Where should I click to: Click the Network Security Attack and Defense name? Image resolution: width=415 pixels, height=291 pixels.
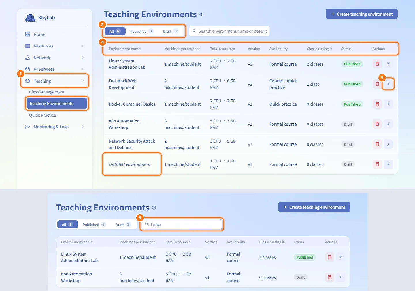(132, 144)
